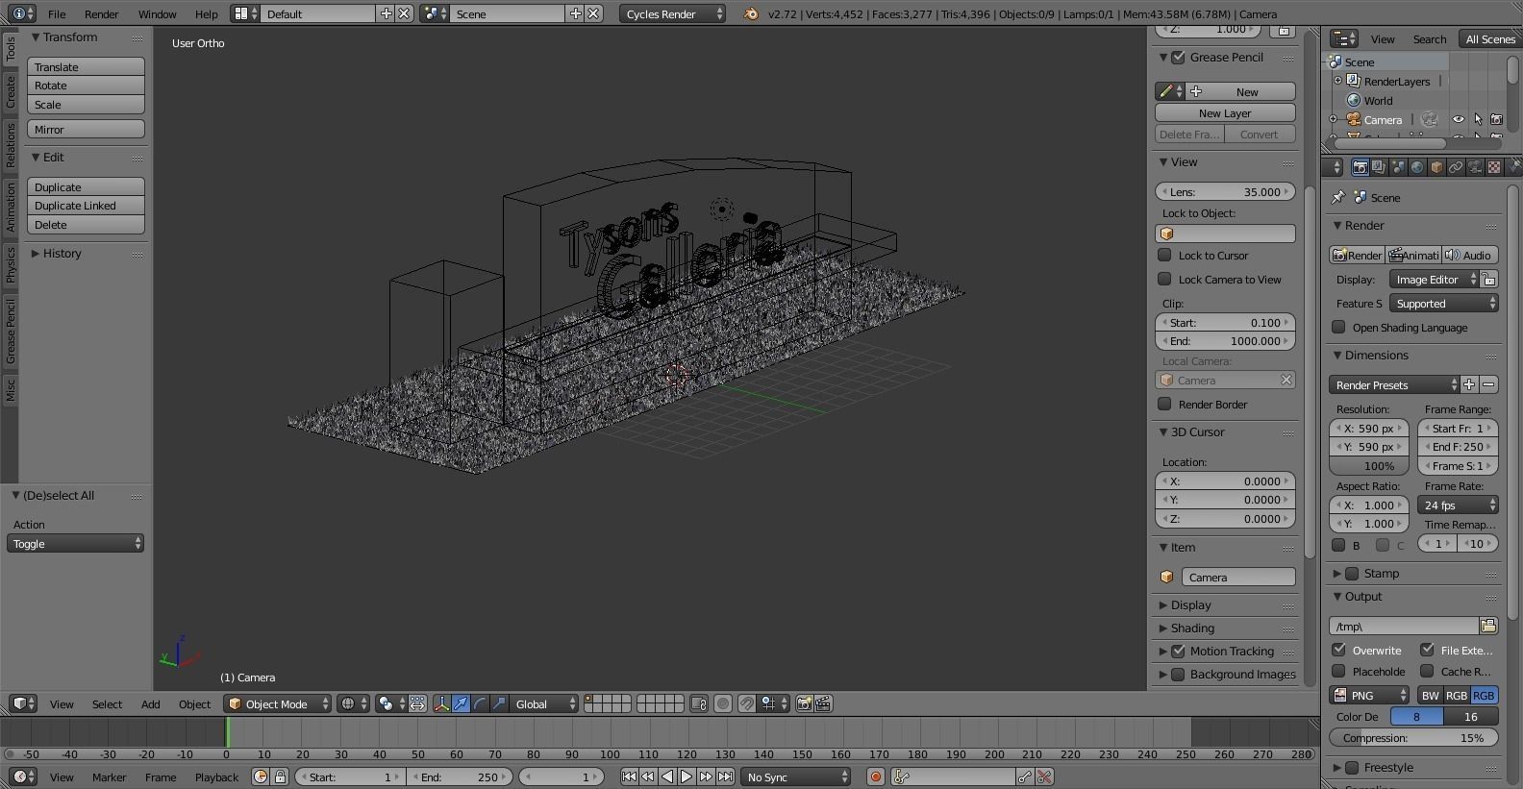Viewport: 1523px width, 789px height.
Task: Click the Mirror button
Action: tap(86, 129)
